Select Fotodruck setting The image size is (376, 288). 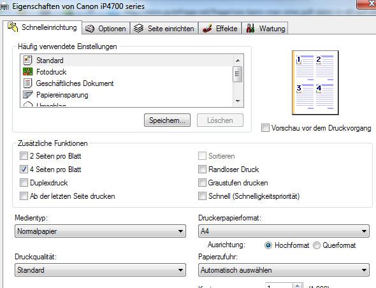click(127, 72)
